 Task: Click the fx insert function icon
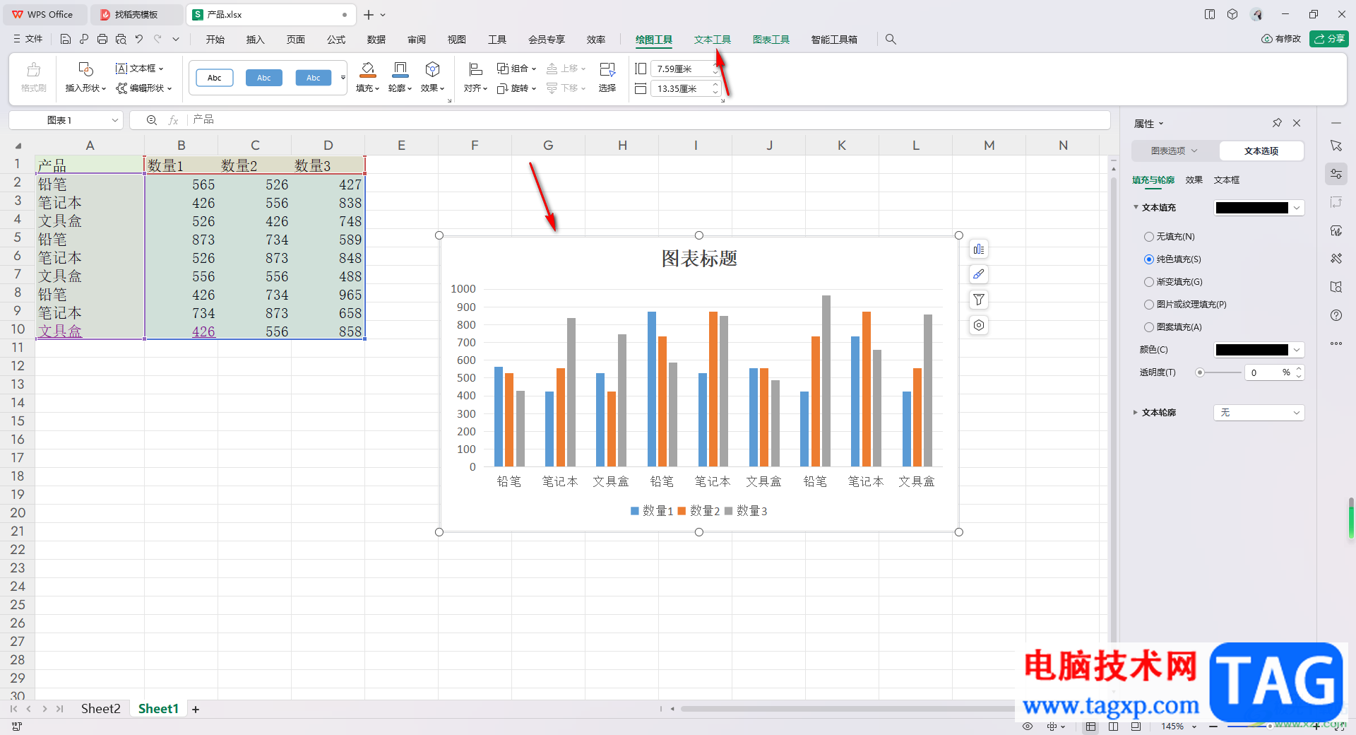173,120
